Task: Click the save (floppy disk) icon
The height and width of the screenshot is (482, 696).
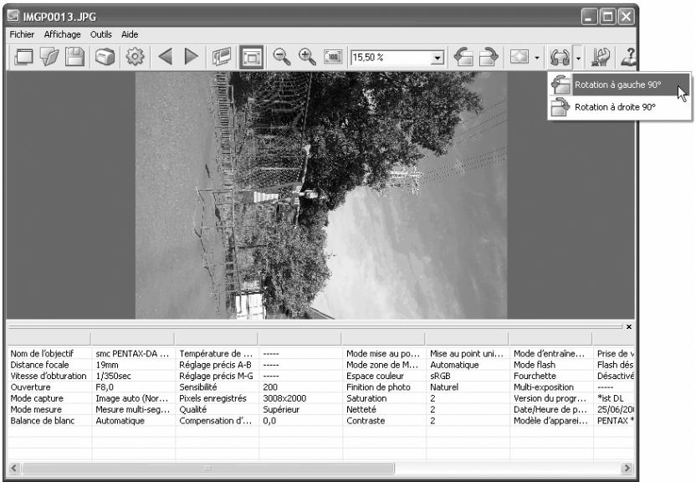Action: point(74,57)
